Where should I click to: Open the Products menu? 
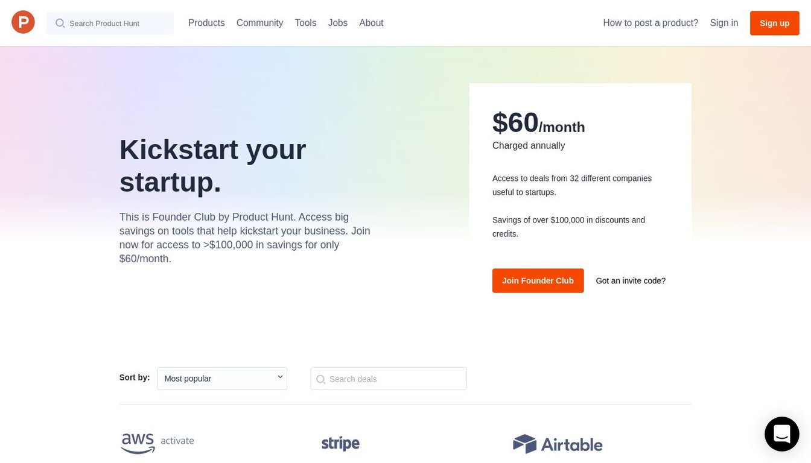206,23
